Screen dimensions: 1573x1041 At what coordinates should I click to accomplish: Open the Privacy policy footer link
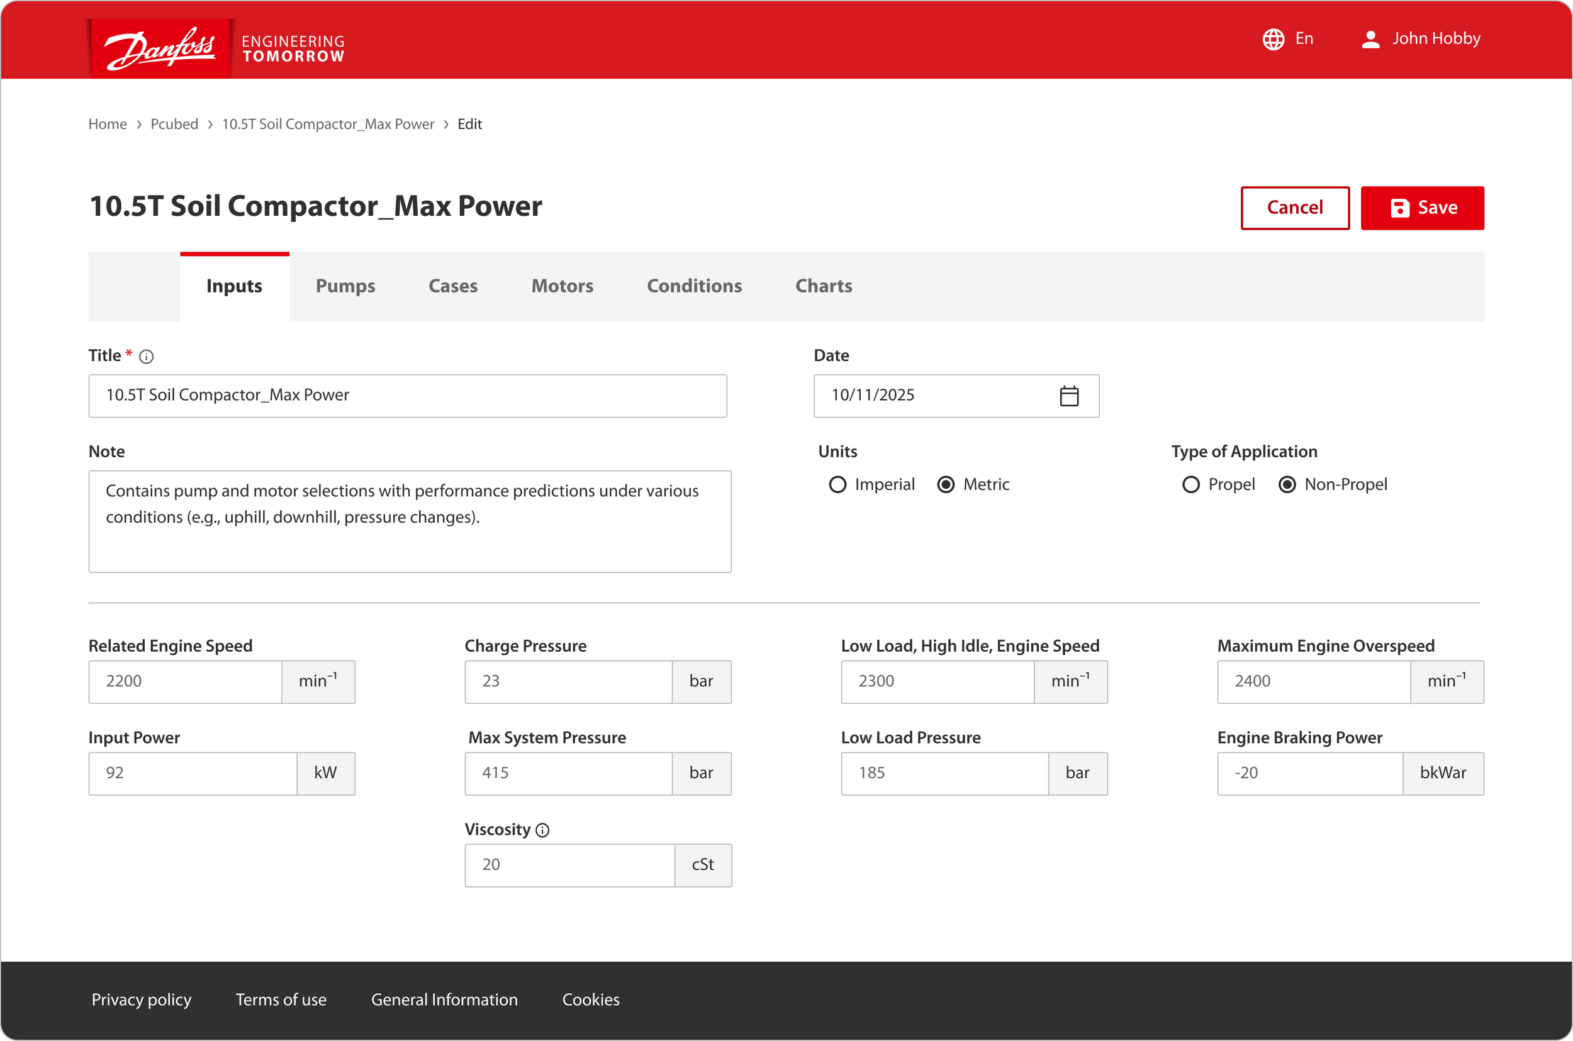142,999
